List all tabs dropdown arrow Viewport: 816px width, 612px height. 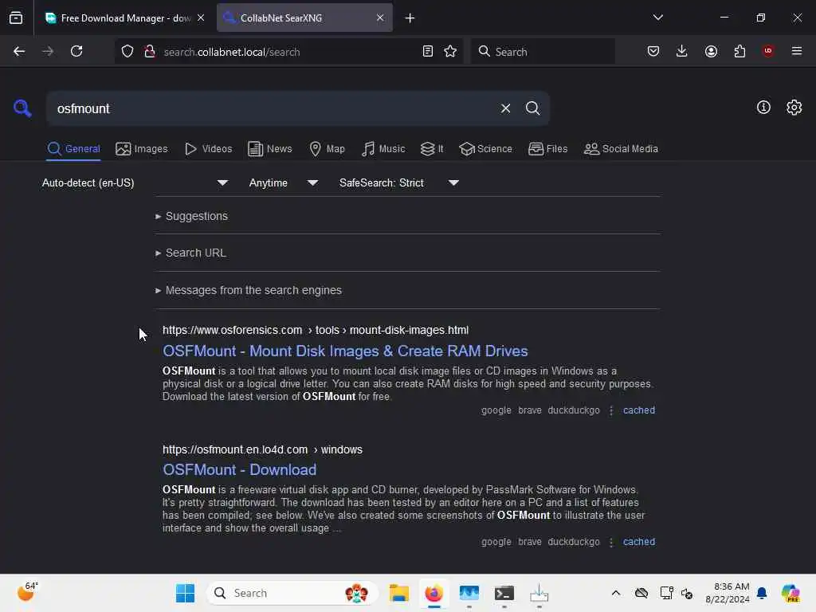[657, 18]
